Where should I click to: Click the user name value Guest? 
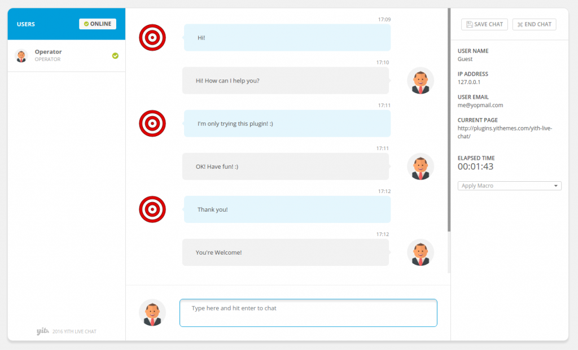[465, 59]
